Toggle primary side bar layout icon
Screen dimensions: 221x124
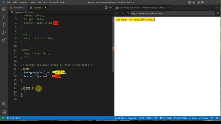[x=190, y=2]
